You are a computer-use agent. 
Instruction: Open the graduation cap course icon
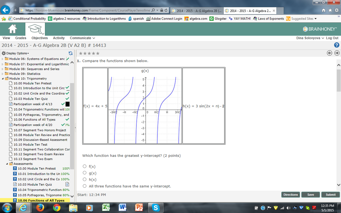click(x=35, y=29)
